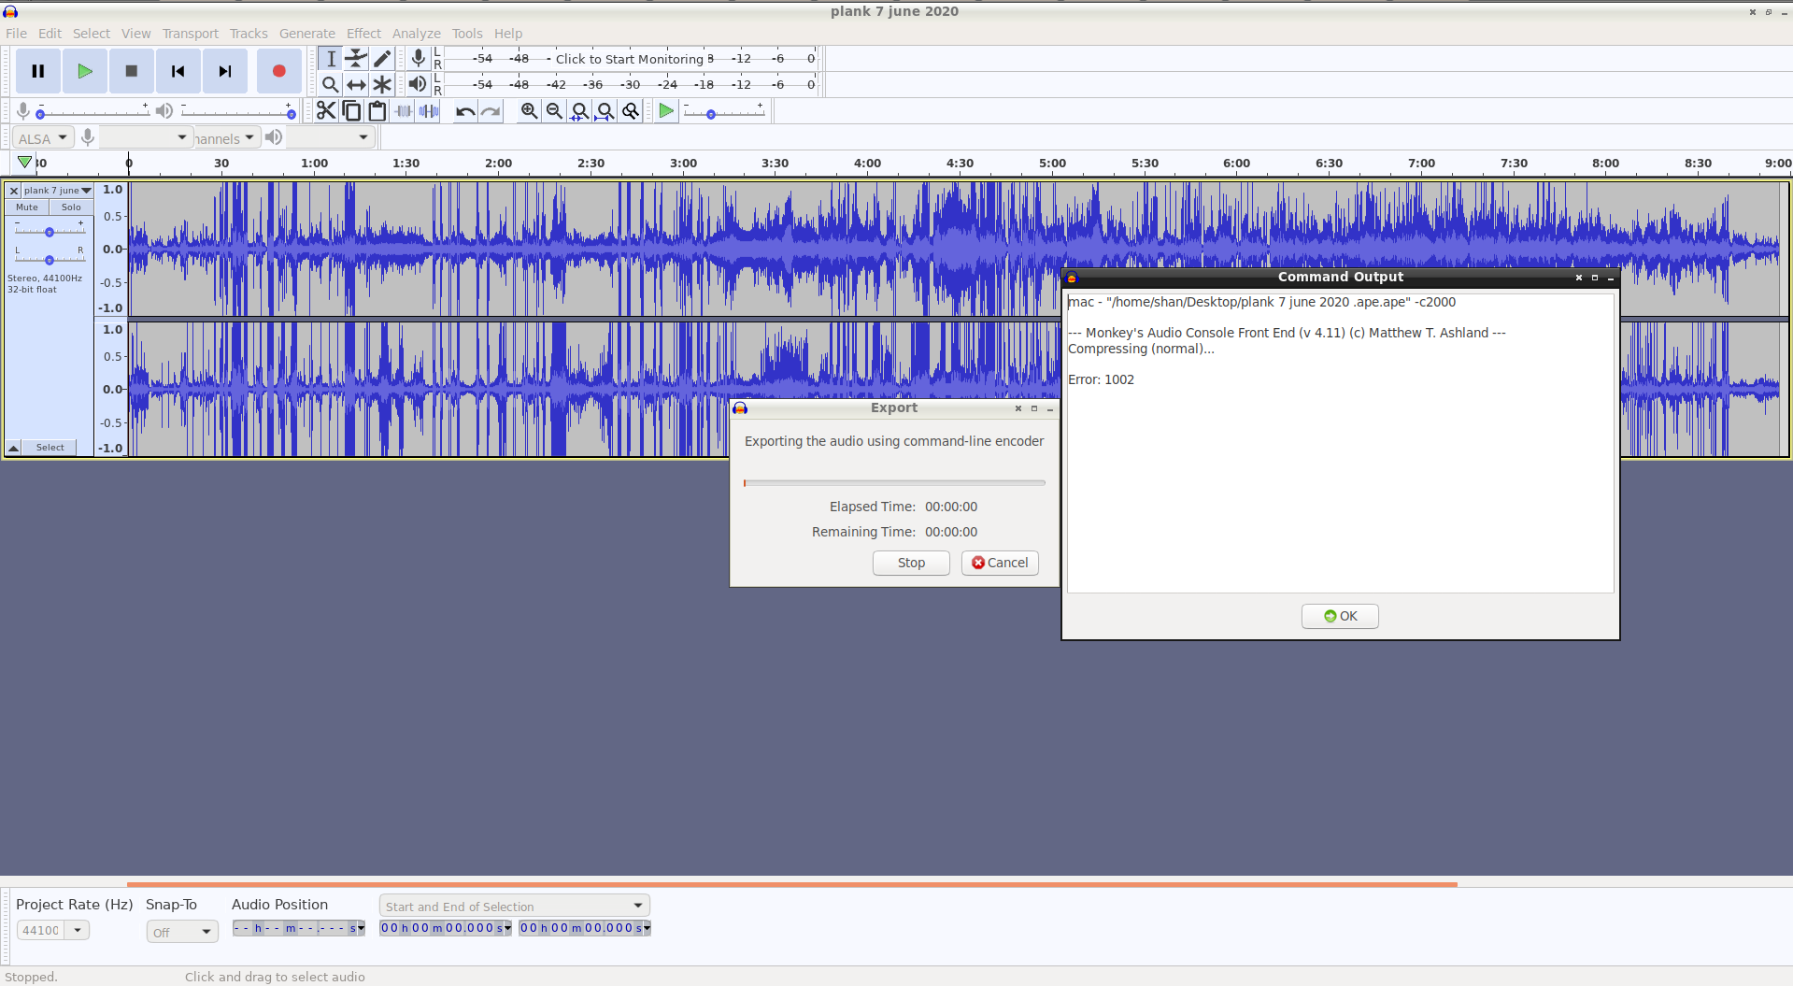Open the ALSA audio host dropdown
Image resolution: width=1793 pixels, height=986 pixels.
pos(42,138)
